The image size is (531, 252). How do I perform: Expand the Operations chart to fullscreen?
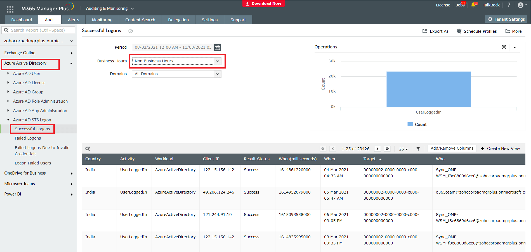point(504,47)
